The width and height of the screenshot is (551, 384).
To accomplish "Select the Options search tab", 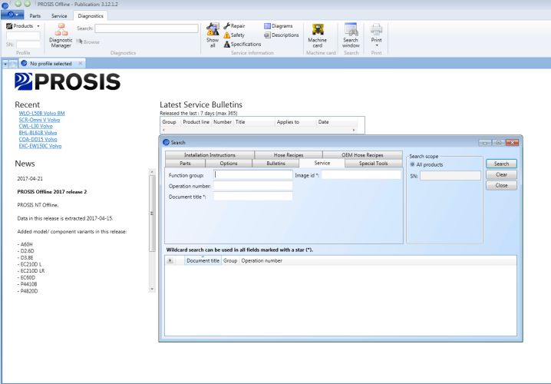I will pyautogui.click(x=229, y=163).
